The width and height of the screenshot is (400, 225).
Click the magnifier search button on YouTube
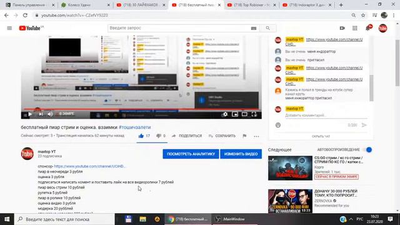coord(267,28)
